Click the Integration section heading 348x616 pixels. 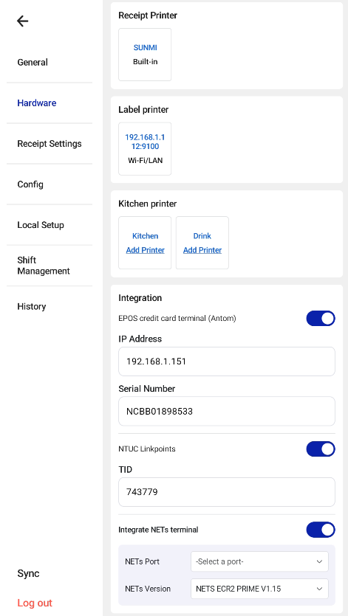coord(140,298)
